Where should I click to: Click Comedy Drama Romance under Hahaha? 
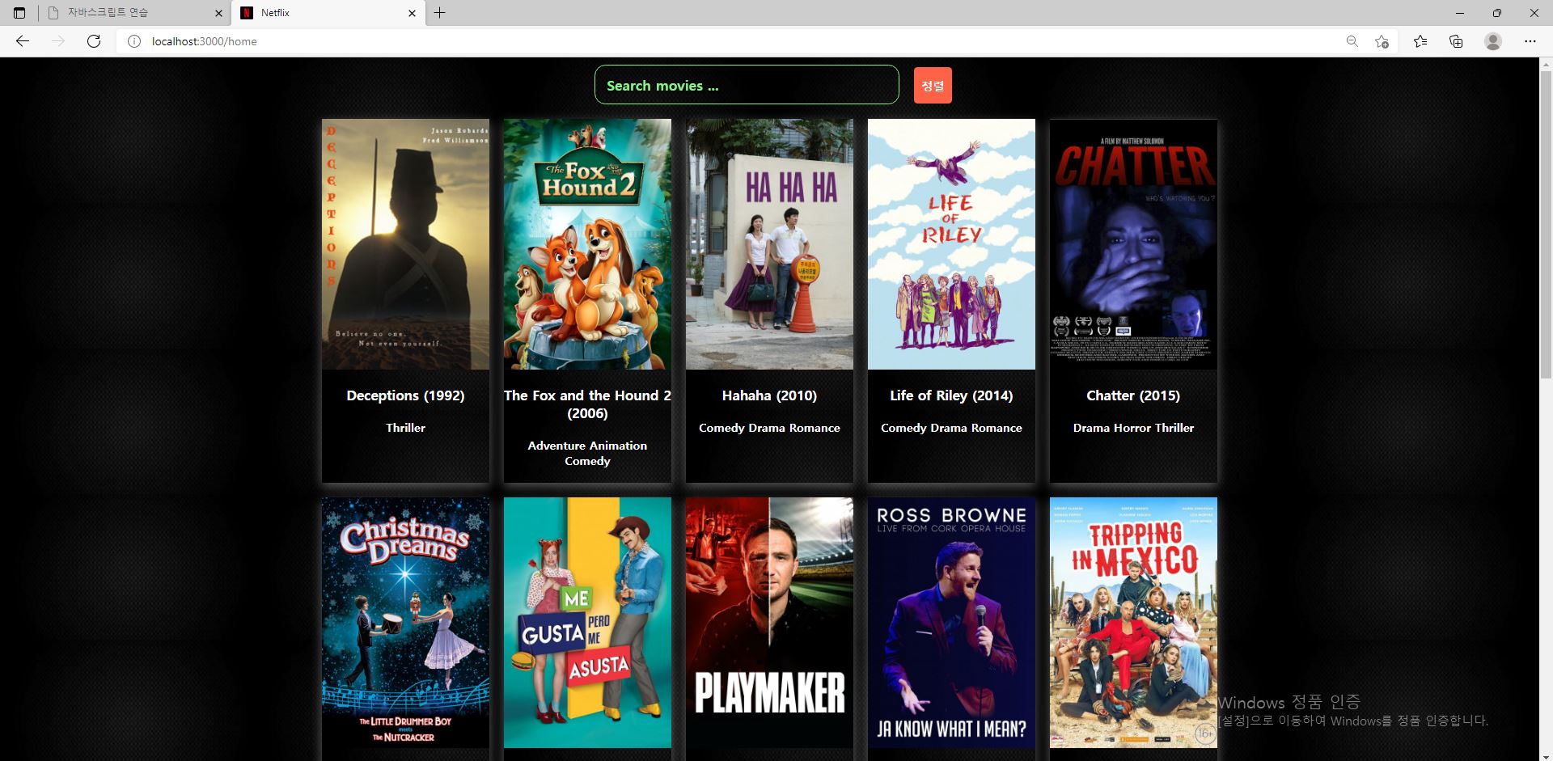769,428
